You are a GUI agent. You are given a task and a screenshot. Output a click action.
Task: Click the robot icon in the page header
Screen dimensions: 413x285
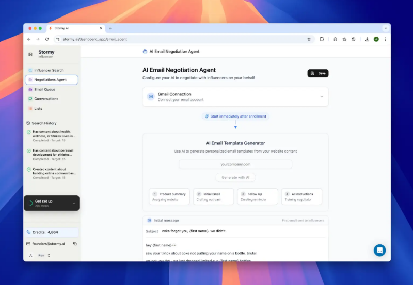pos(145,51)
